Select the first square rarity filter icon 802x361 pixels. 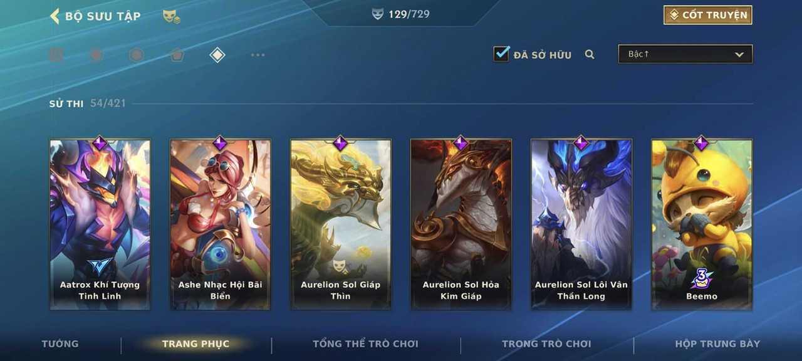(x=56, y=55)
